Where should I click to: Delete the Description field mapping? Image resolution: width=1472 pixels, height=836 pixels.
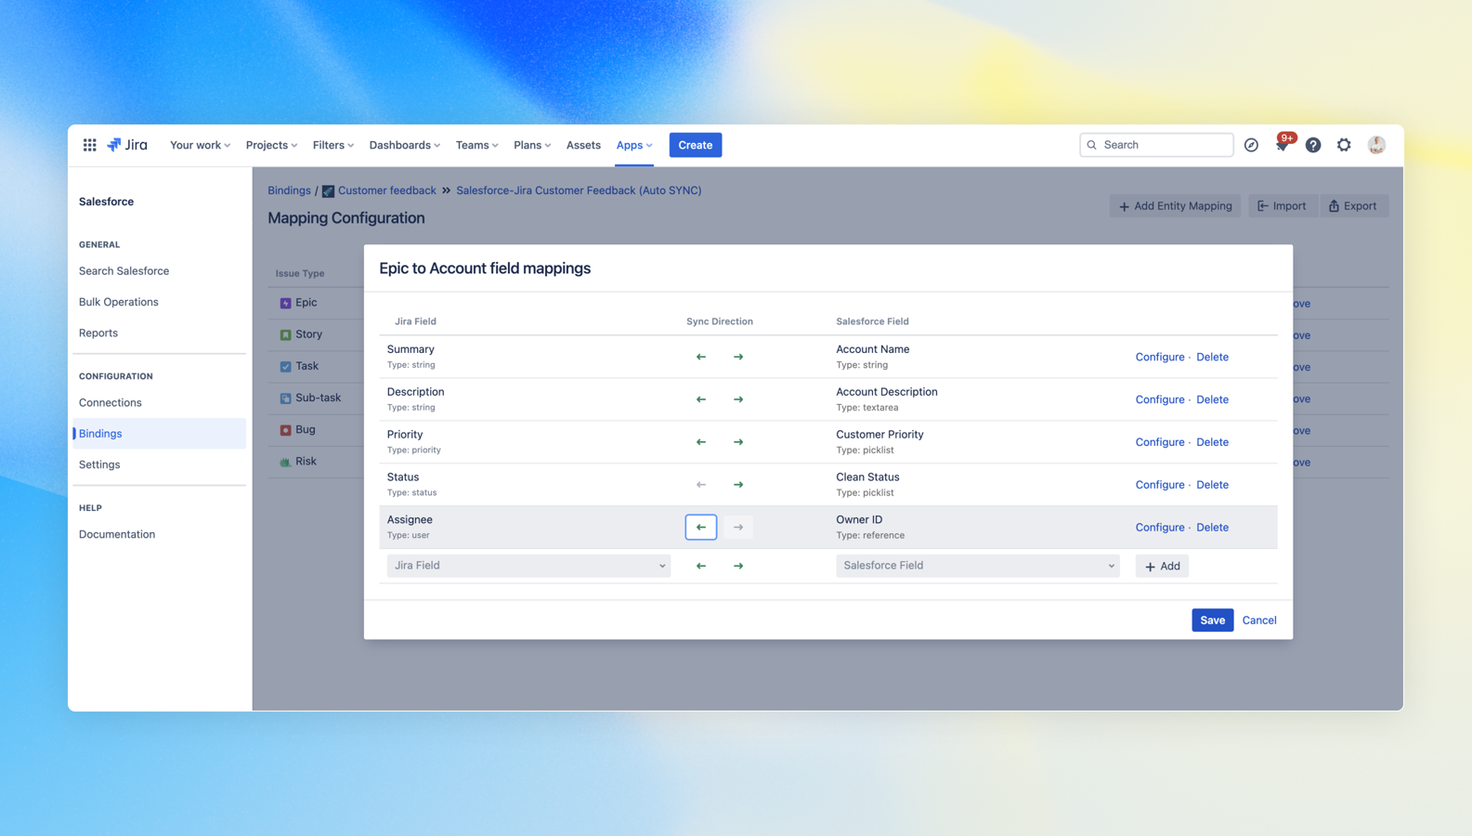[1212, 399]
